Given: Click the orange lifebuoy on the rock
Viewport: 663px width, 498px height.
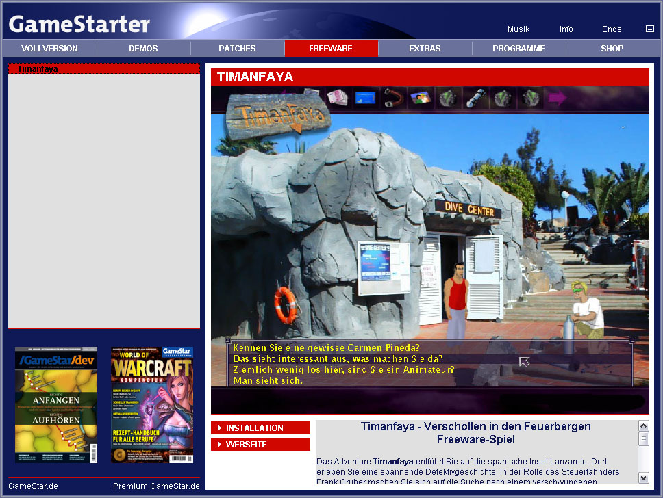Looking at the screenshot, I should click(x=286, y=305).
